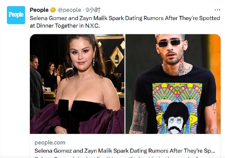This screenshot has height=158, width=225.
Task: Click the tweet line "at Dinner Together in N.Y.C."
Action: pos(65,26)
